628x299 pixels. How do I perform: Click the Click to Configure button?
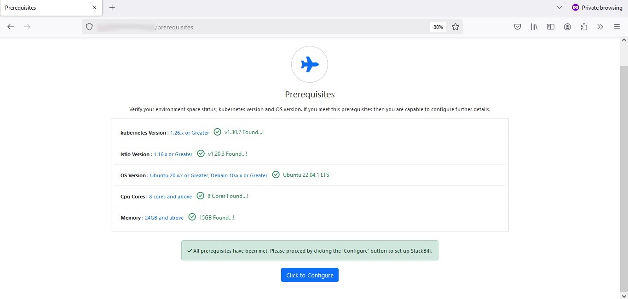coord(310,275)
